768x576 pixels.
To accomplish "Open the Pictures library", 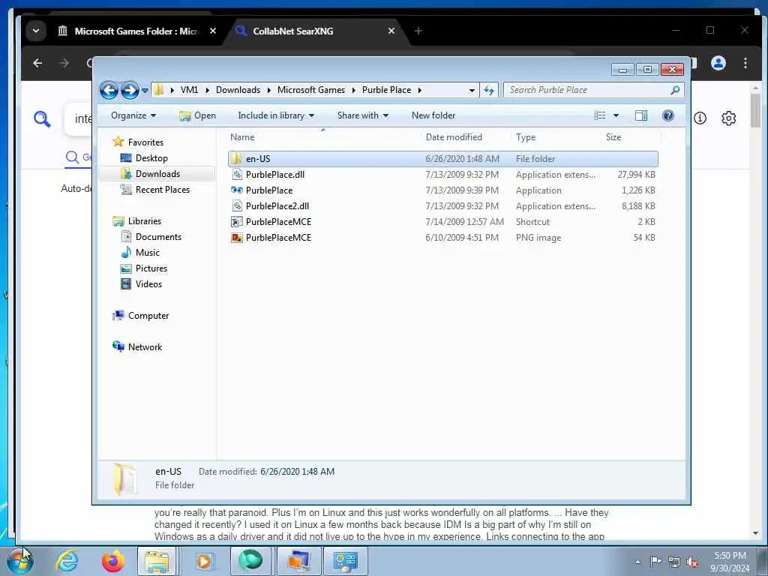I will [151, 268].
